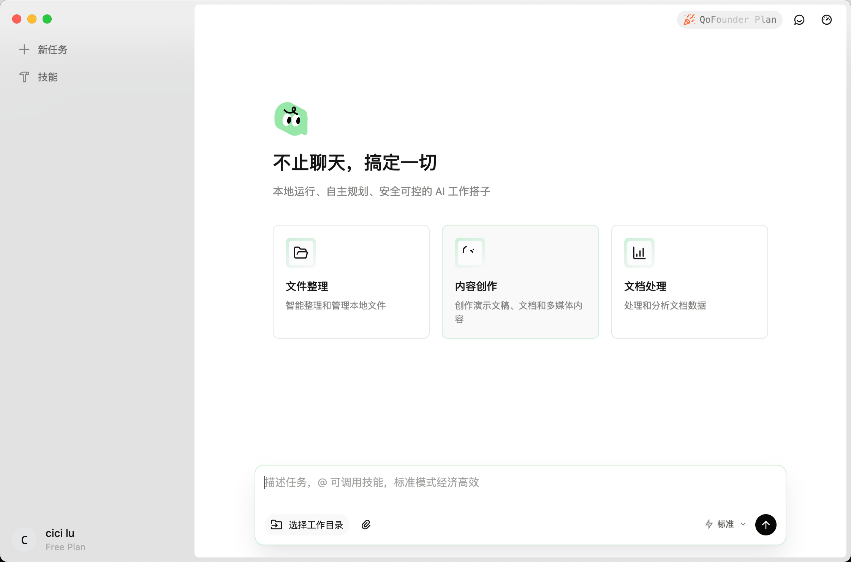Click the feedback chat bubble icon
The width and height of the screenshot is (851, 562).
pos(799,20)
